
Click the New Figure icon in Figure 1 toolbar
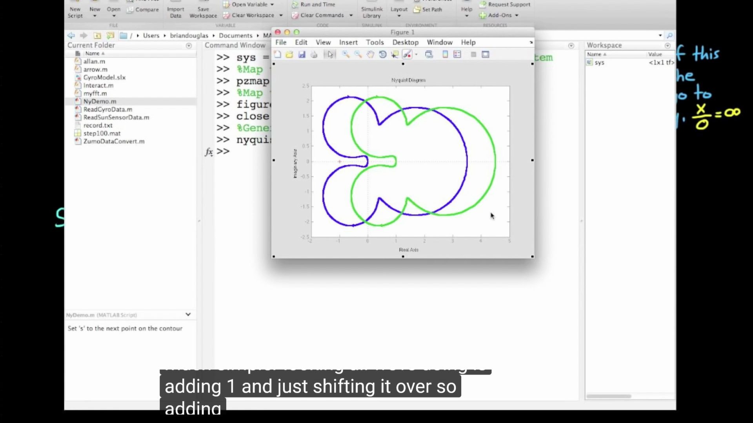coord(278,55)
